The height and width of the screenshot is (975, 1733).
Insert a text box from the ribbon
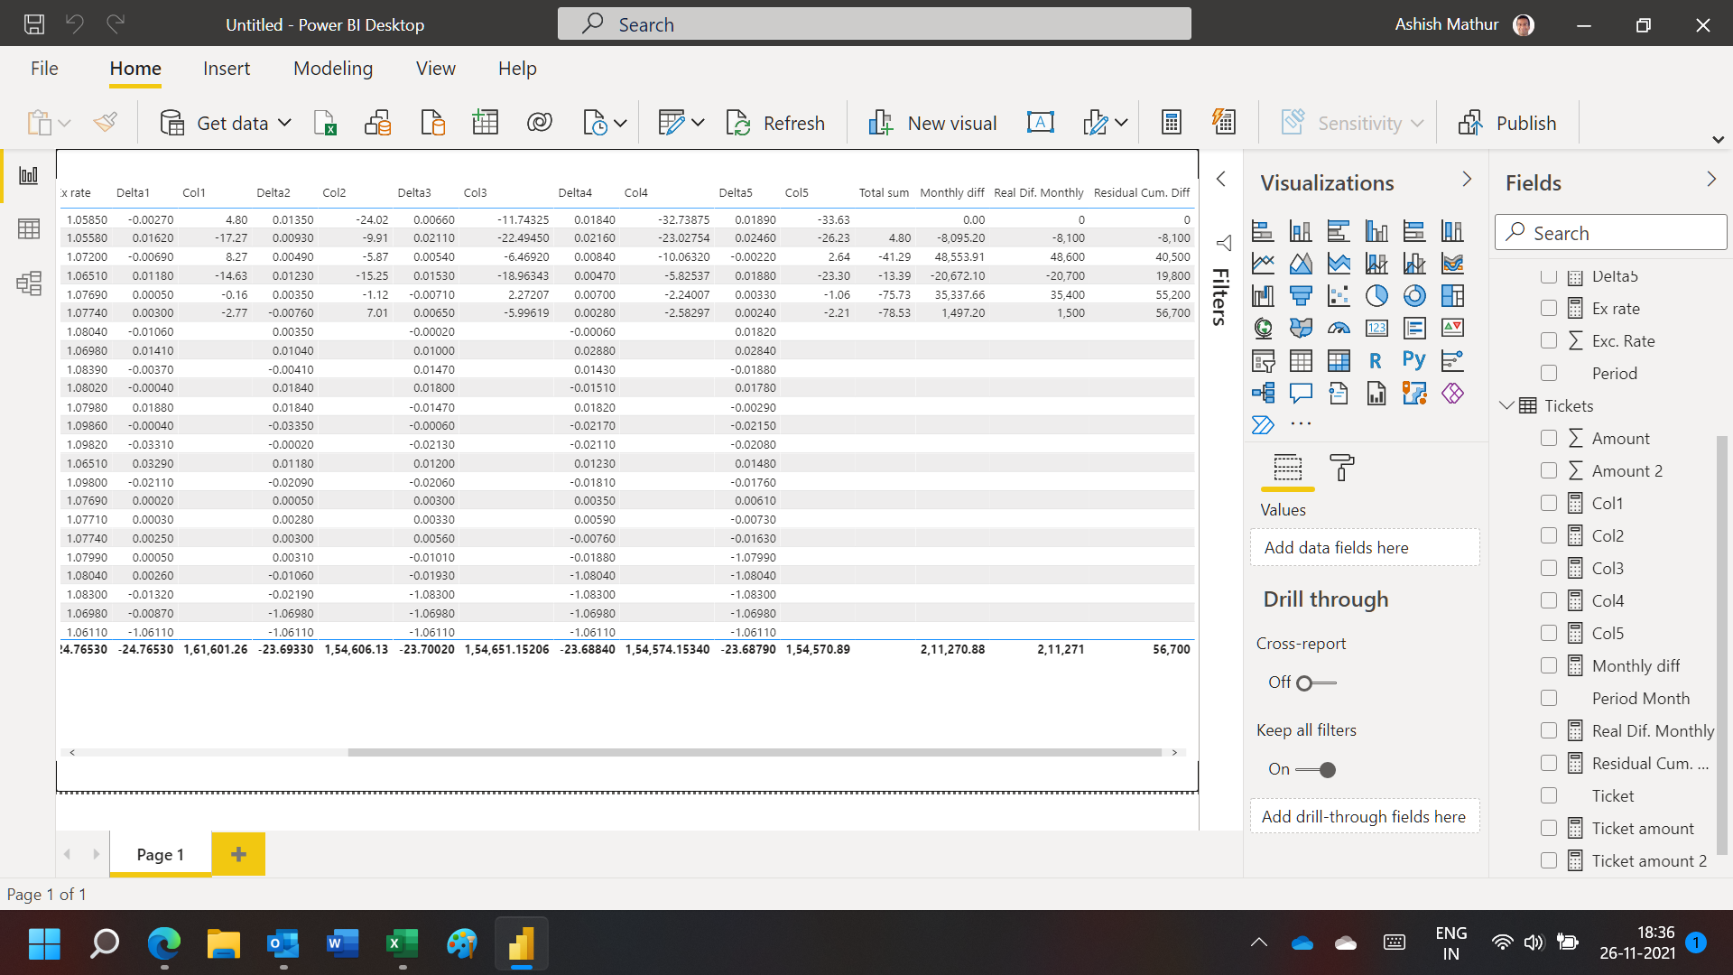tap(1041, 123)
